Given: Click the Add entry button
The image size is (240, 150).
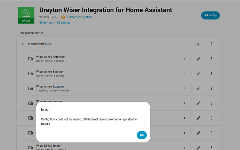Looking at the screenshot, I should (x=210, y=15).
